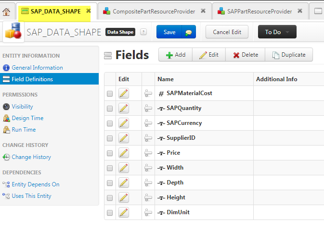Click the Name column header
This screenshot has height=232, width=324.
pos(204,79)
